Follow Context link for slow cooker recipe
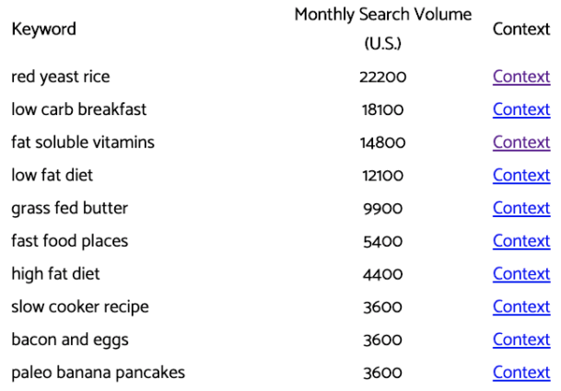This screenshot has width=561, height=391. (x=520, y=306)
